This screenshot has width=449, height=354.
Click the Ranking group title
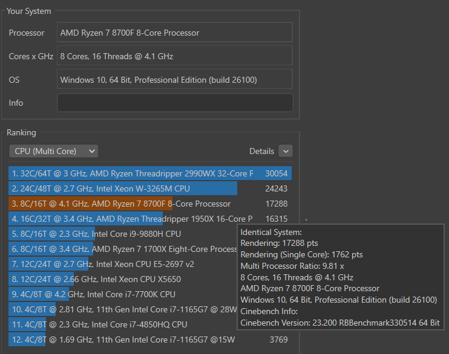click(x=21, y=133)
